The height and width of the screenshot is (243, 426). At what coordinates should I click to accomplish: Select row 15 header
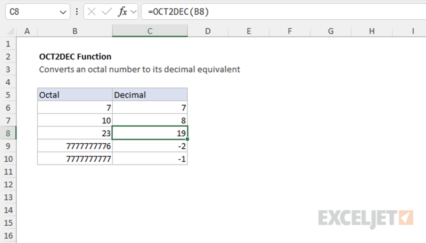8,223
